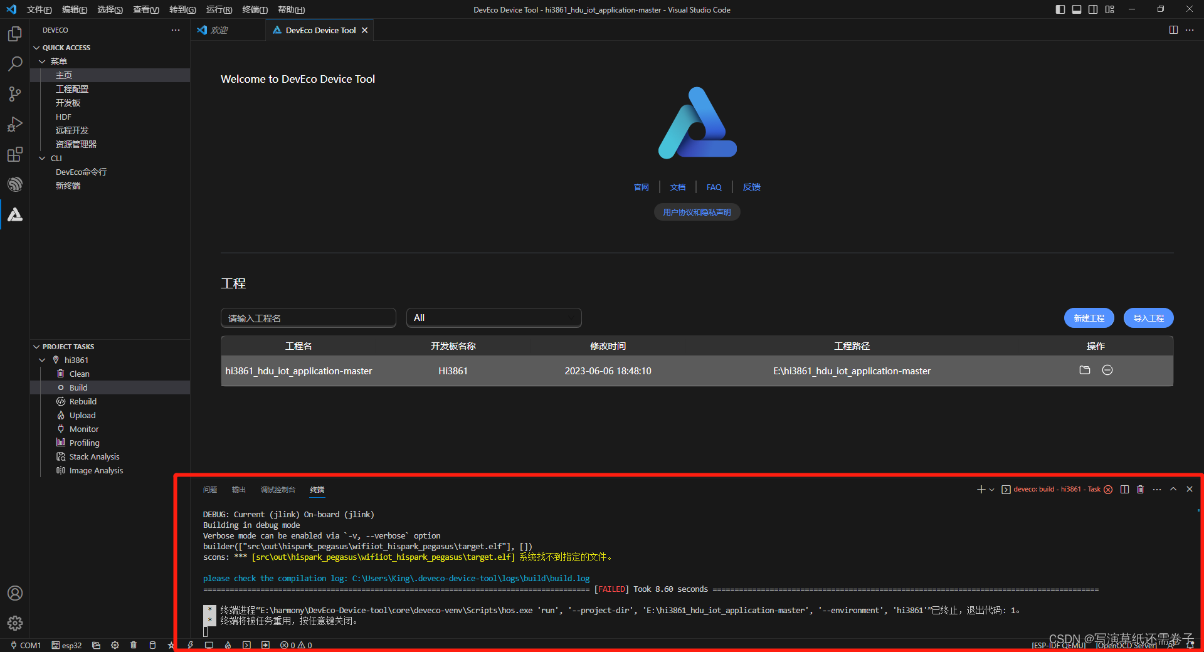The image size is (1204, 652).
Task: Open the Explorer view in activity bar
Action: (x=15, y=34)
